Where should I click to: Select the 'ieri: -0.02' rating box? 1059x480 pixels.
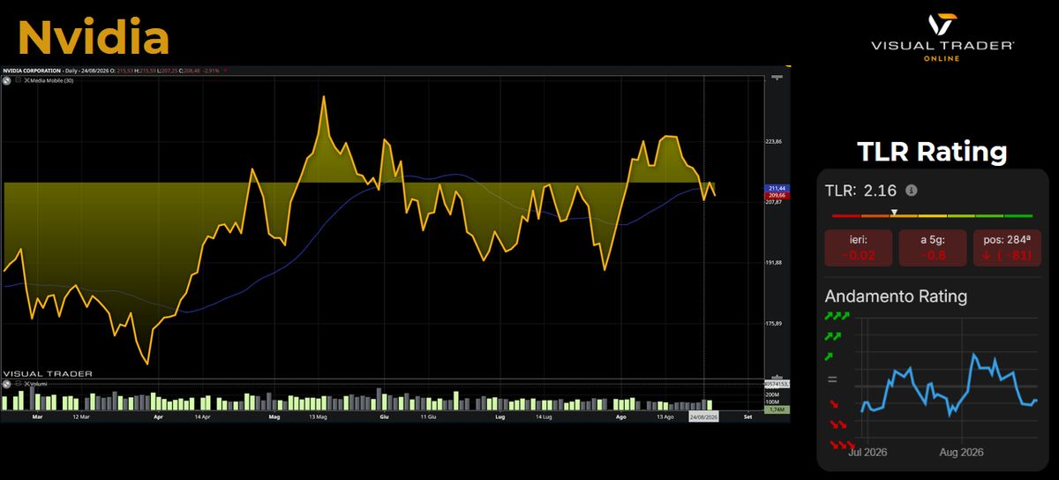[857, 248]
